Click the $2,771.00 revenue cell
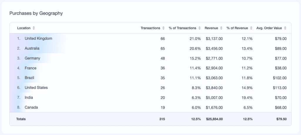 [x=214, y=58]
